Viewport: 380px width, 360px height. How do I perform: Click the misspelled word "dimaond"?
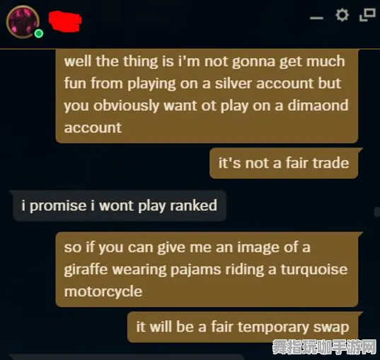pyautogui.click(x=318, y=106)
